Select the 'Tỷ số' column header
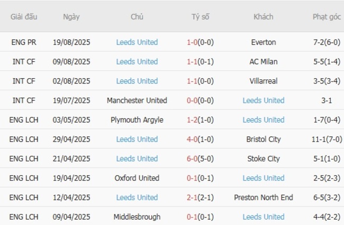The image size is (344, 225). [200, 17]
